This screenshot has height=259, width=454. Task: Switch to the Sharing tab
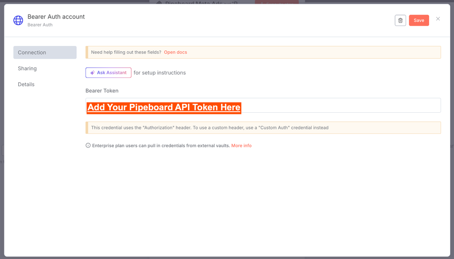click(27, 69)
